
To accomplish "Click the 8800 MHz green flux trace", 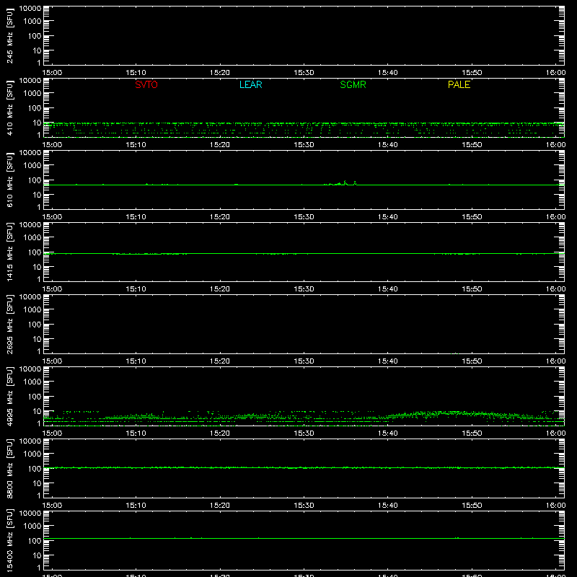I will (x=304, y=467).
